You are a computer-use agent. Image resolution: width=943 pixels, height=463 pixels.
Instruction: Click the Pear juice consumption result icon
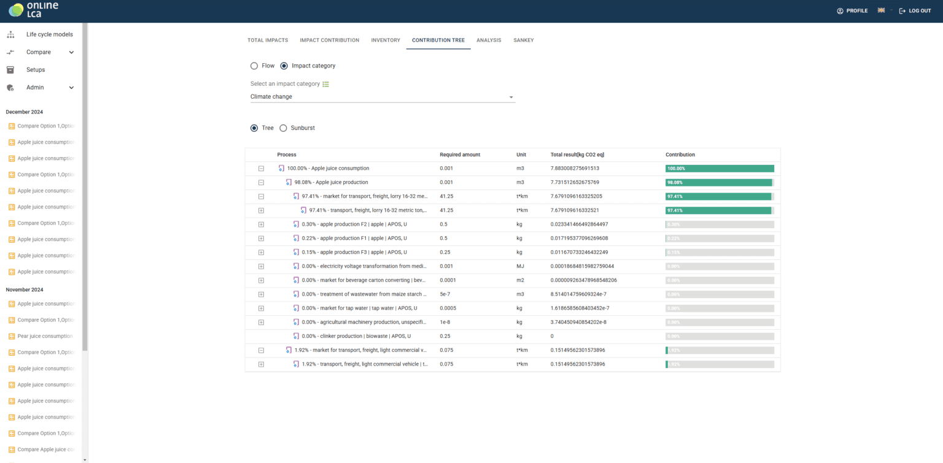(11, 336)
